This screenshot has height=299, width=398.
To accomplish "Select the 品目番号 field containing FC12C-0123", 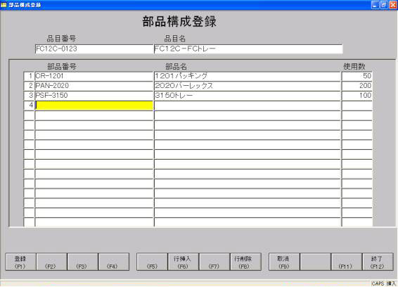I will pyautogui.click(x=94, y=49).
